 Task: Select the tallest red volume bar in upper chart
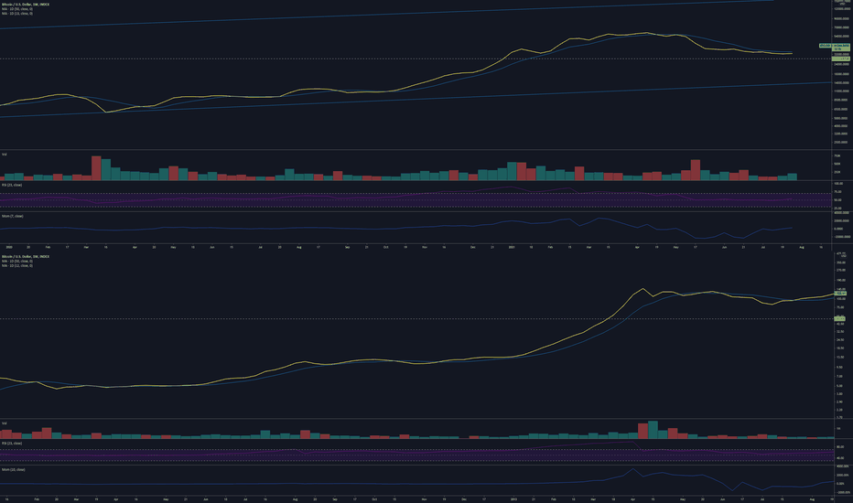click(x=96, y=168)
